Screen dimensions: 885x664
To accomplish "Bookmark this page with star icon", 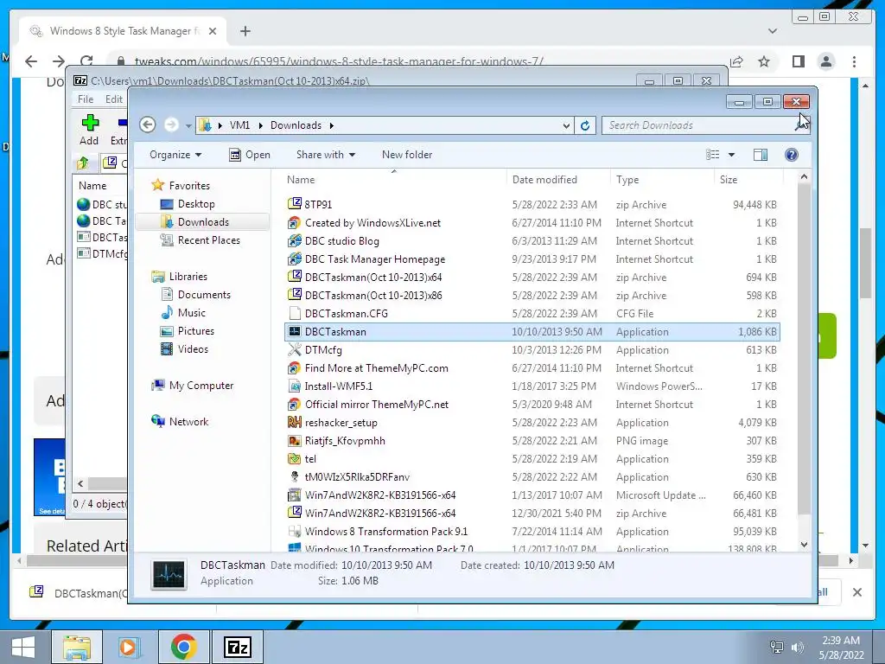I will 764,61.
